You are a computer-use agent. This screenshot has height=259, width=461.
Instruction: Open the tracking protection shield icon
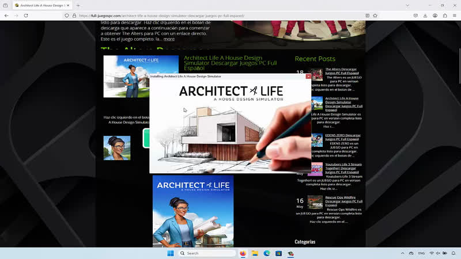coord(67,16)
